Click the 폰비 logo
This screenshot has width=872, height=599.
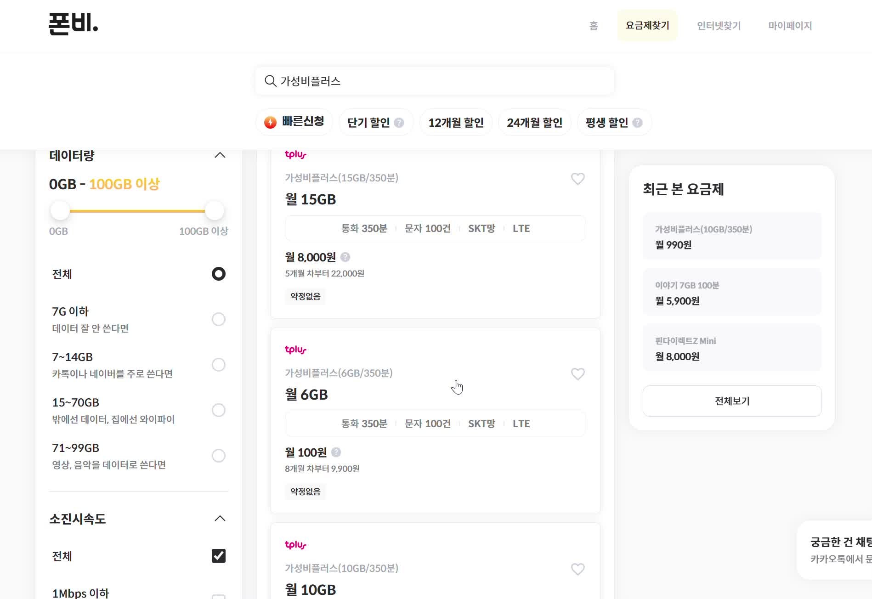[74, 24]
